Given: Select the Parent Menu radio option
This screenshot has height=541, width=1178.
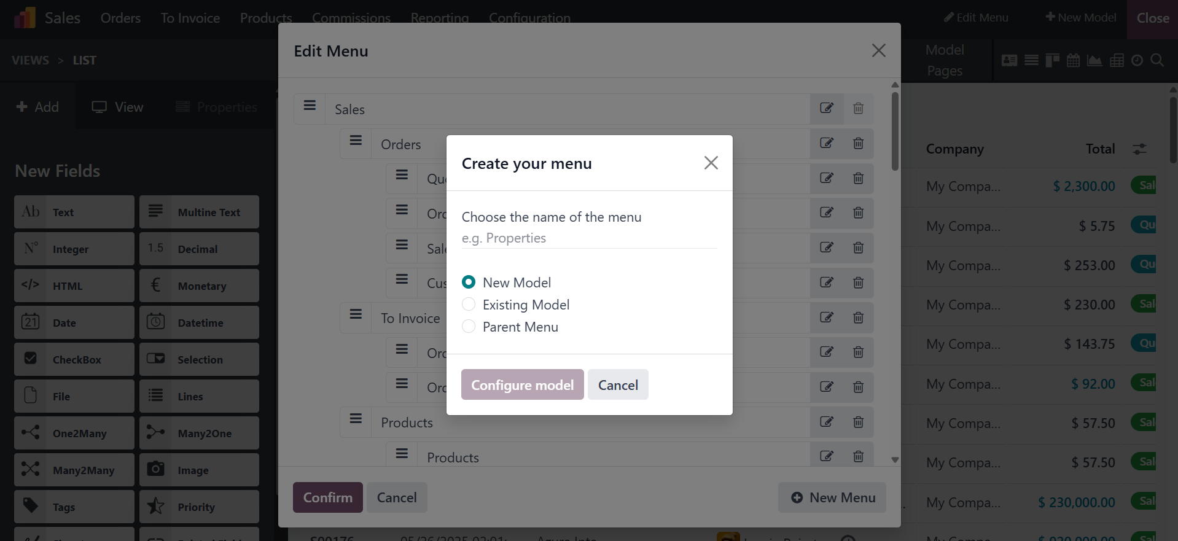Looking at the screenshot, I should [469, 327].
